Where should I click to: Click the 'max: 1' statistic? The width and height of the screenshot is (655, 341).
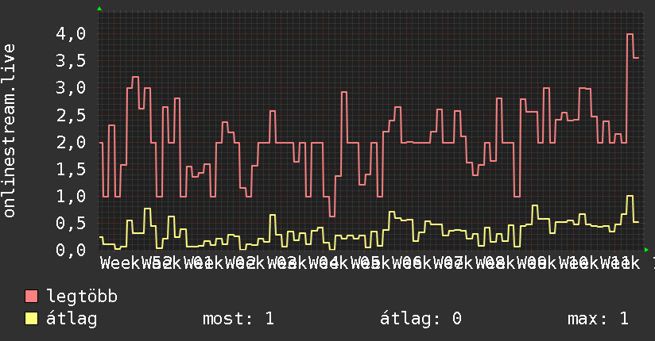click(x=599, y=319)
